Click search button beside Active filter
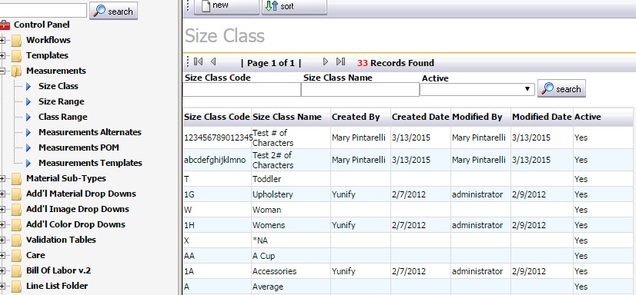 pos(561,88)
